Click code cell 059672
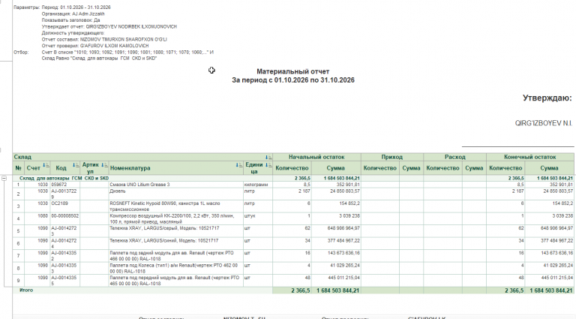The height and width of the screenshot is (319, 576). [64, 185]
